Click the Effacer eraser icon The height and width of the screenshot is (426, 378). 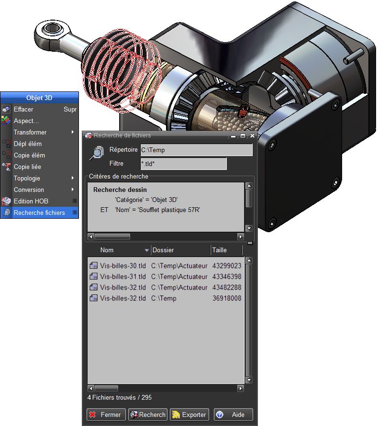(6, 109)
